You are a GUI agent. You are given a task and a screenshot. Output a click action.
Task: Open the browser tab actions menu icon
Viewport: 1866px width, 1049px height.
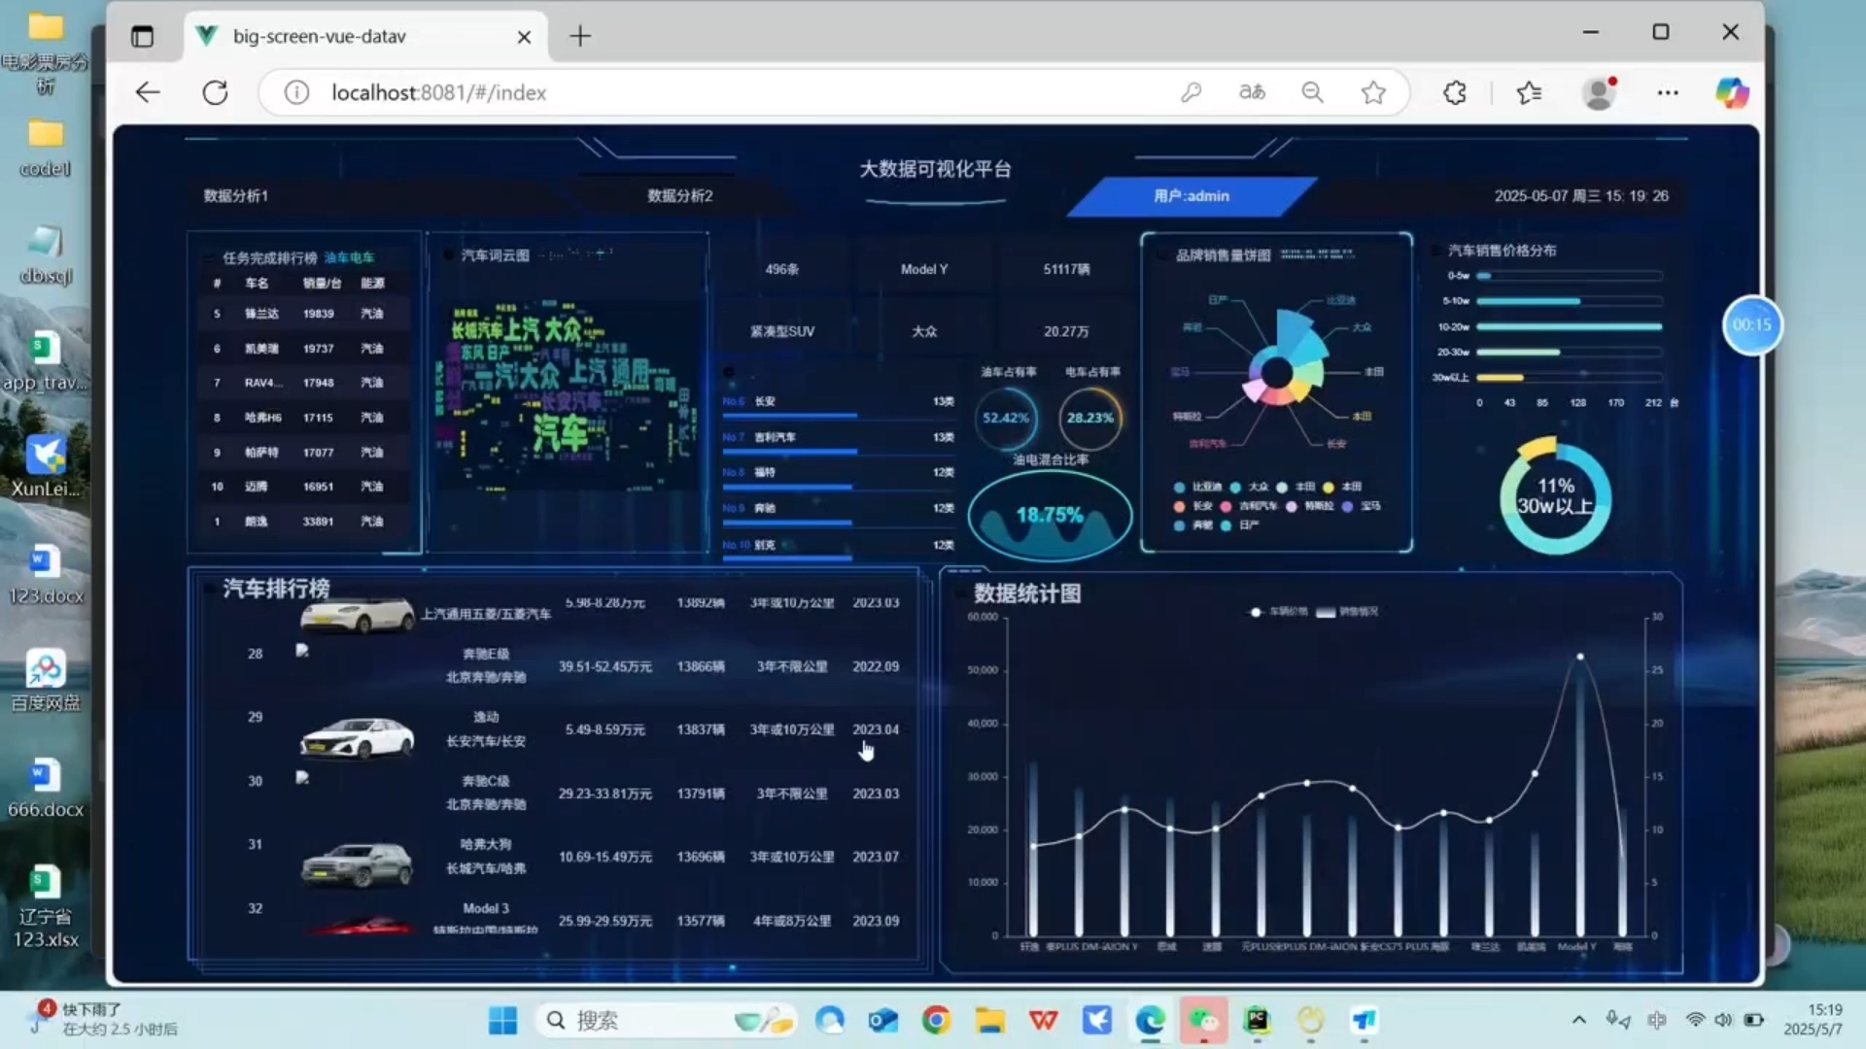coord(142,37)
